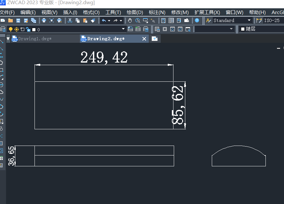Image resolution: width=284 pixels, height=204 pixels.
Task: Click the 随层 color control swatch
Action: point(243,29)
